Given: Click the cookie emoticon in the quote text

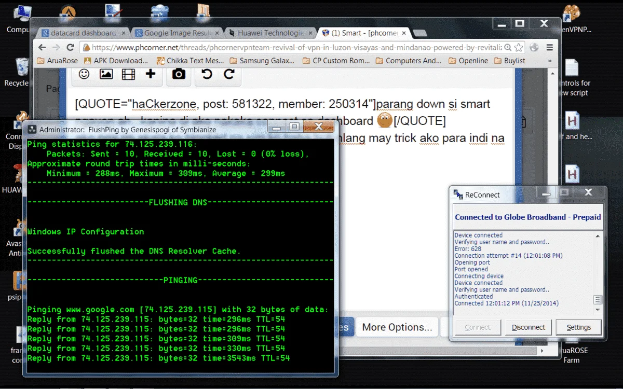Looking at the screenshot, I should click(384, 120).
